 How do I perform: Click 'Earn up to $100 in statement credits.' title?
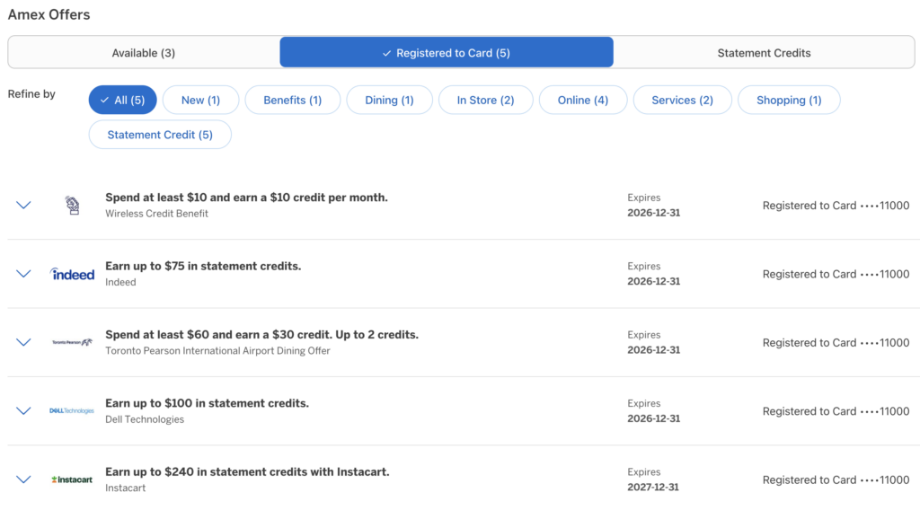click(x=208, y=403)
